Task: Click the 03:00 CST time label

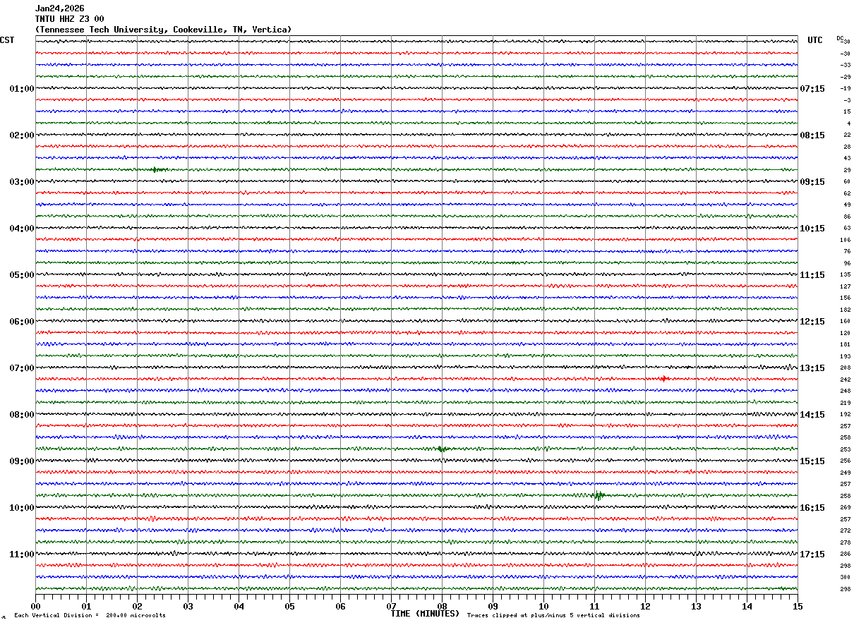Action: (22, 182)
